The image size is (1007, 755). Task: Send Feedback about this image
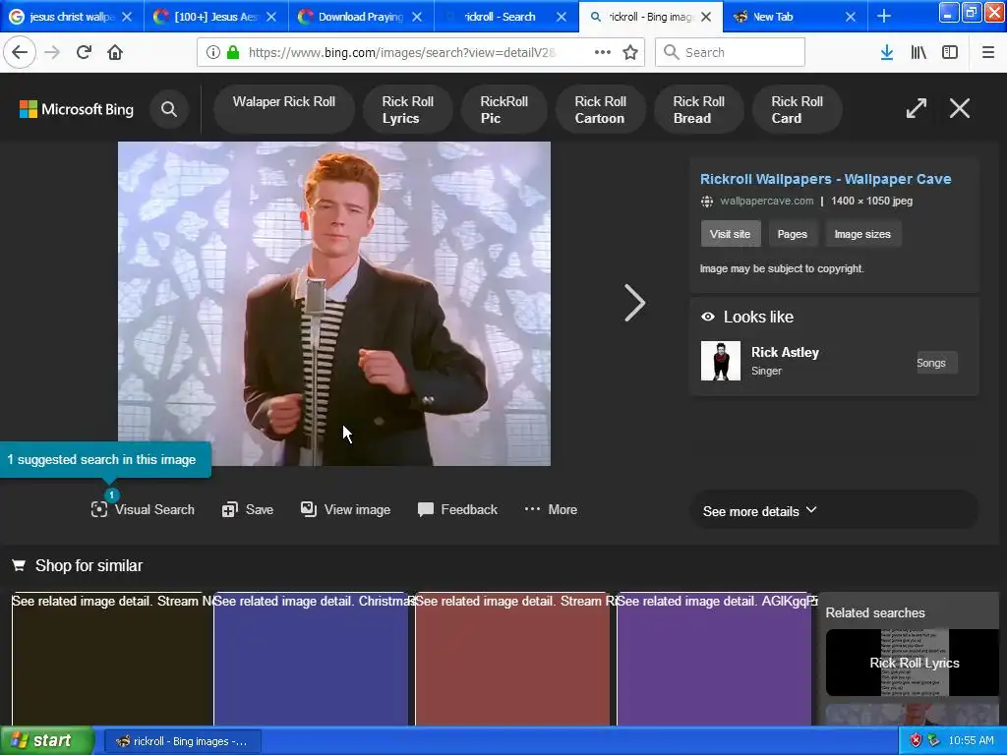pyautogui.click(x=457, y=510)
